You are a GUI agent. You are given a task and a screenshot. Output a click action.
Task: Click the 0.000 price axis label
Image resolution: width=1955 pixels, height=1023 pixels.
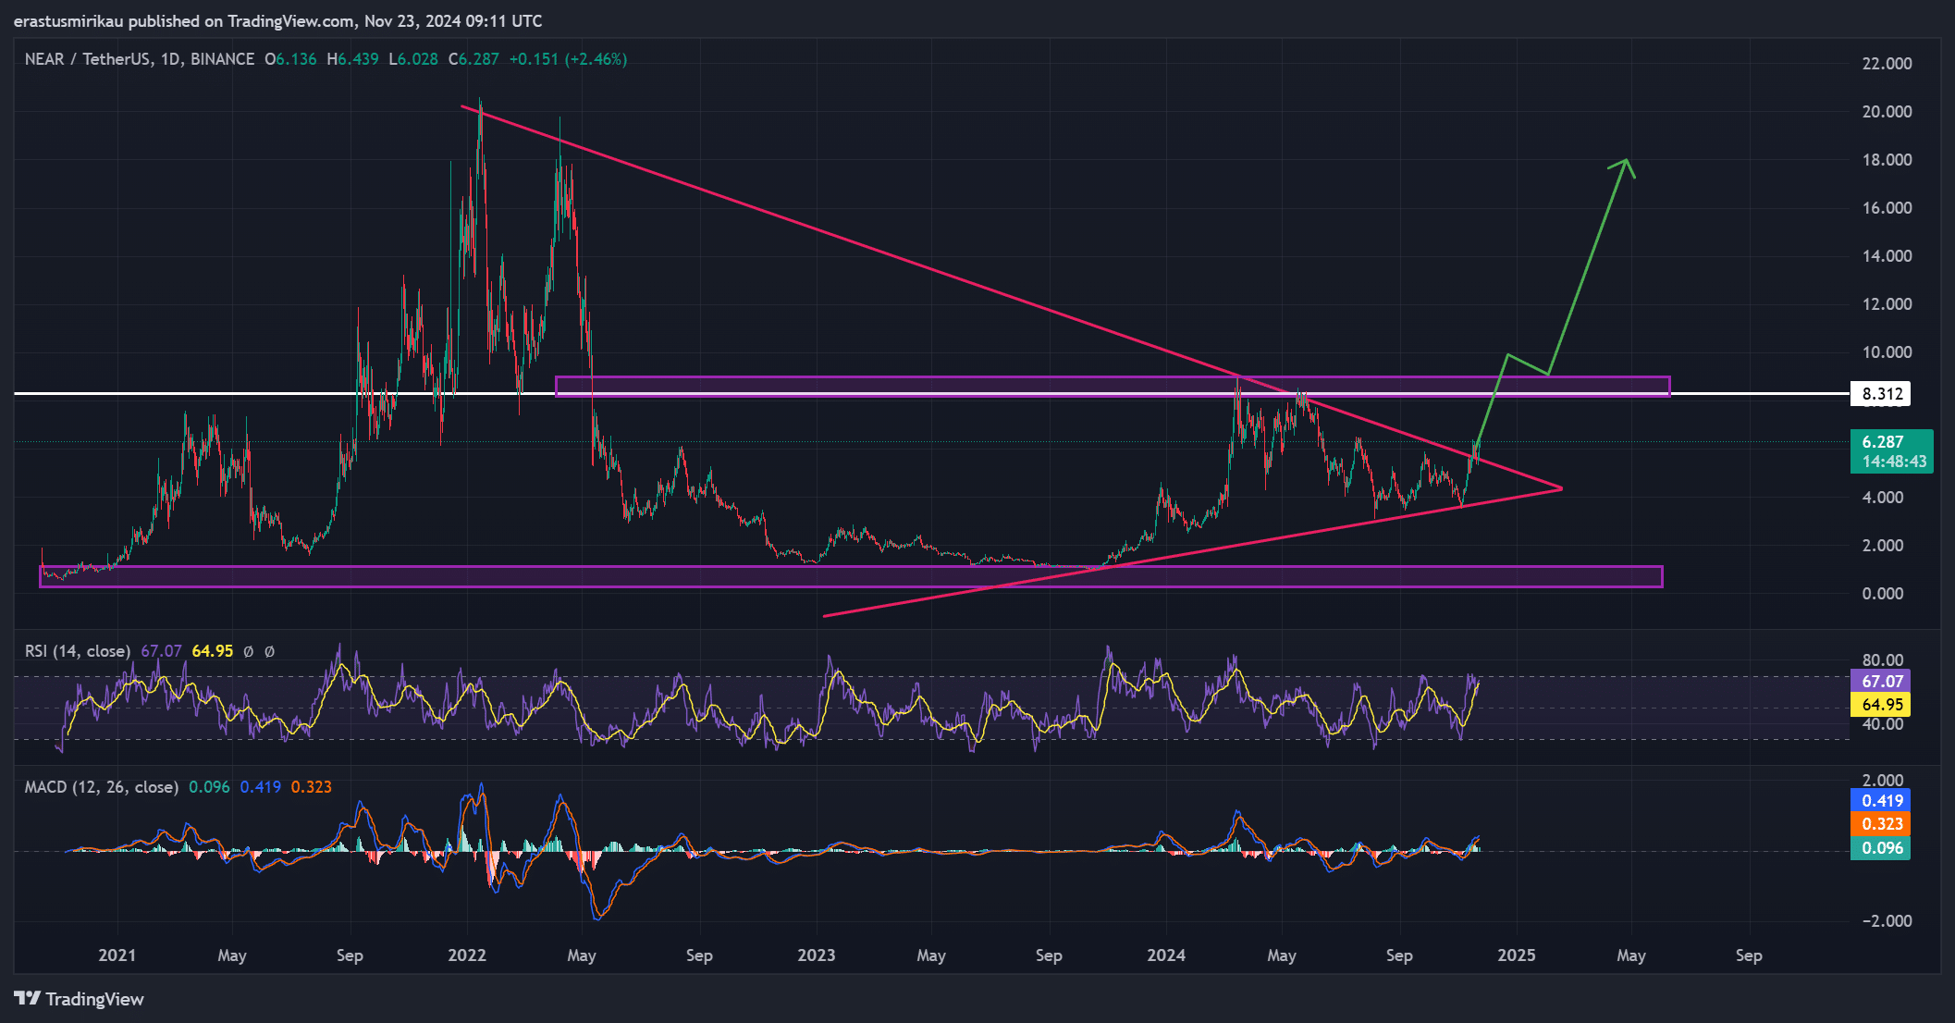pos(1883,594)
